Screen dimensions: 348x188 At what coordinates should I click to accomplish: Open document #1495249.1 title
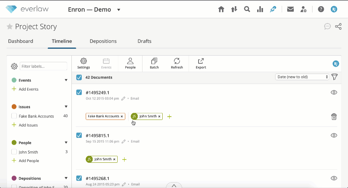tap(97, 93)
